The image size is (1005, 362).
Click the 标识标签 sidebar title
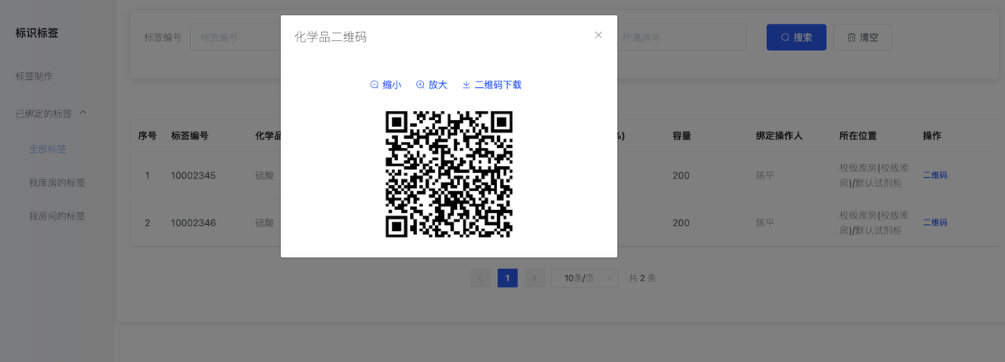37,33
